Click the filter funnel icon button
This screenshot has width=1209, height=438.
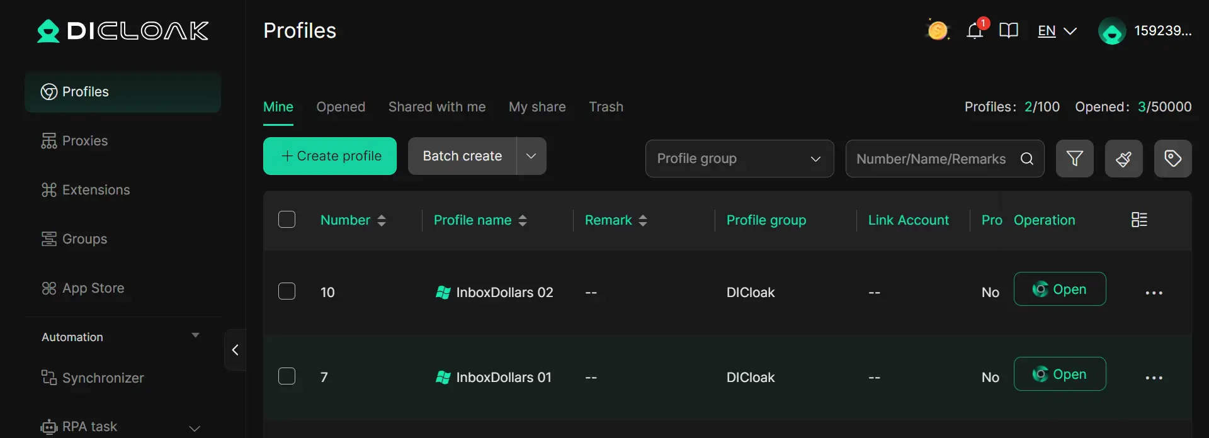pyautogui.click(x=1074, y=159)
